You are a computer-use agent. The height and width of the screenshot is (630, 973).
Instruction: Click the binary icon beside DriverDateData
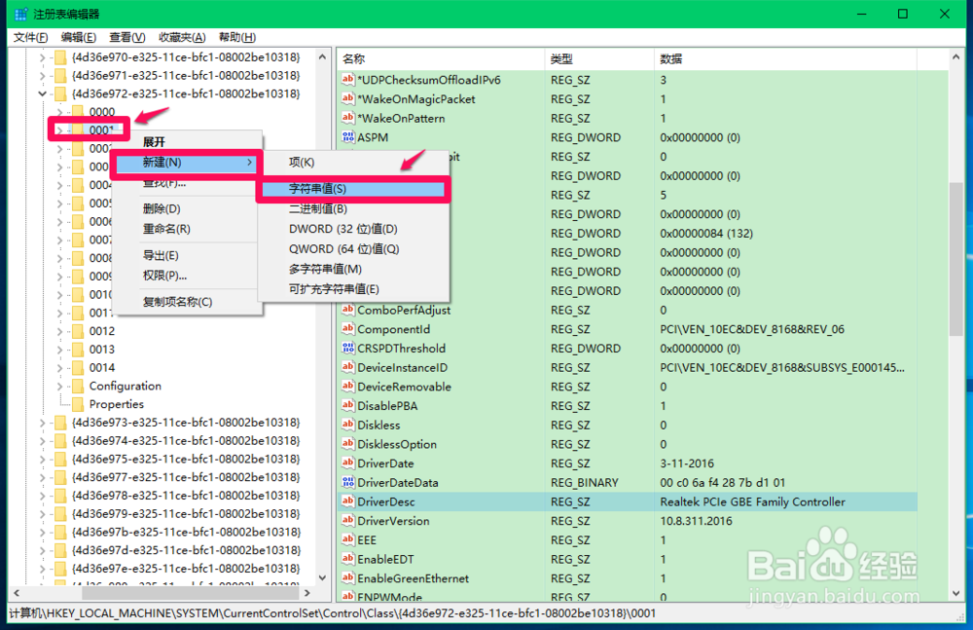(348, 482)
